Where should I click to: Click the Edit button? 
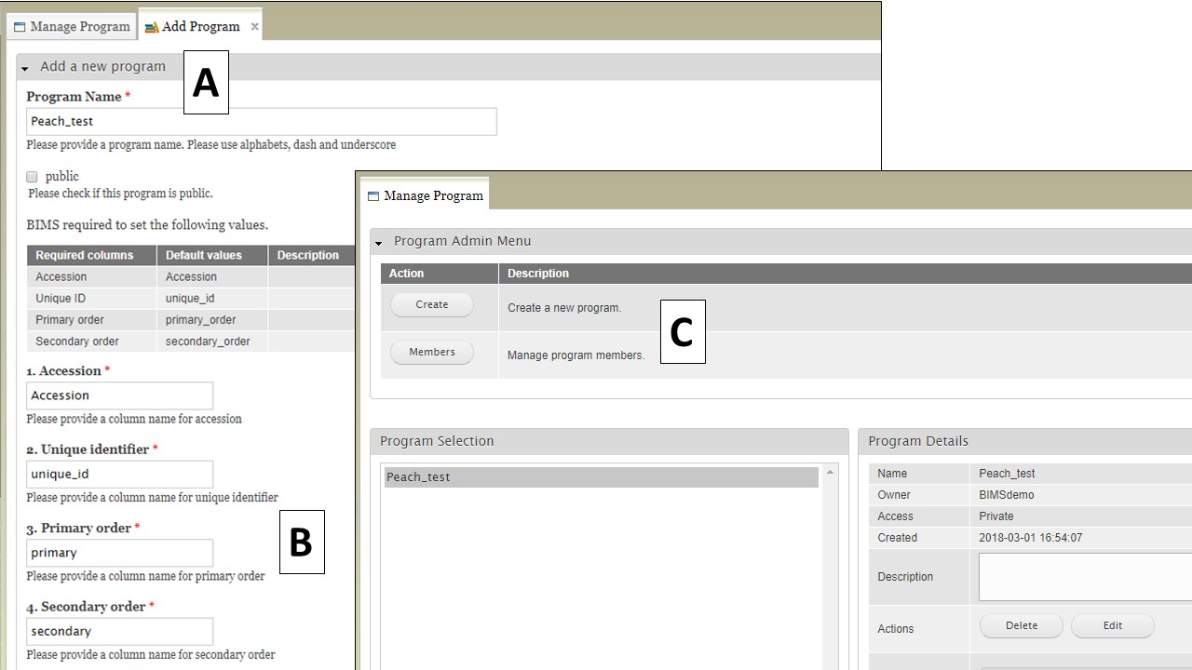(x=1113, y=625)
